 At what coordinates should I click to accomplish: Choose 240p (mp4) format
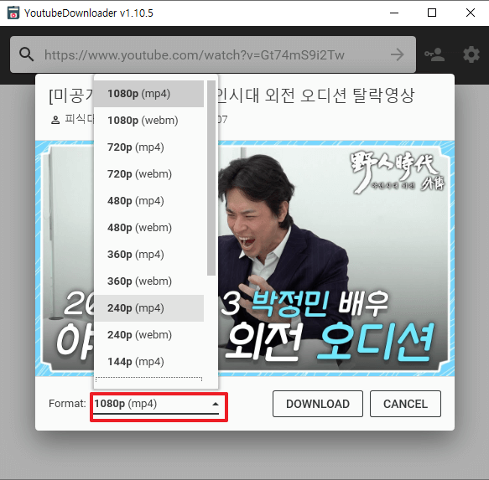click(148, 308)
